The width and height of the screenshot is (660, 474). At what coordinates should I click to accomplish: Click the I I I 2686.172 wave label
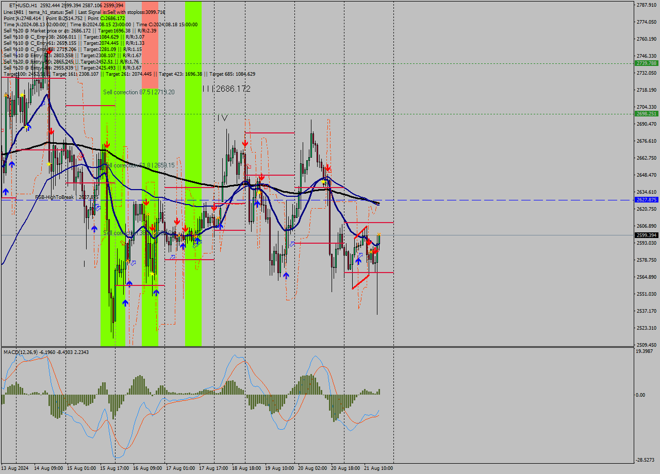(x=226, y=89)
